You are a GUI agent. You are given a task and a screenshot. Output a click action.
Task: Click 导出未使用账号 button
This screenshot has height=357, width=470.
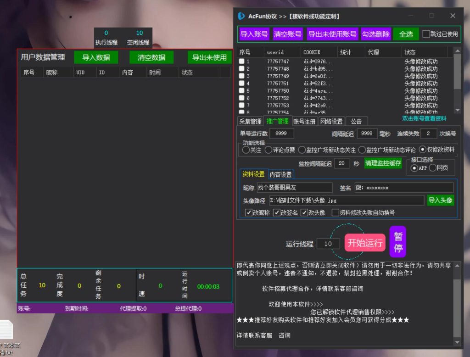[332, 34]
